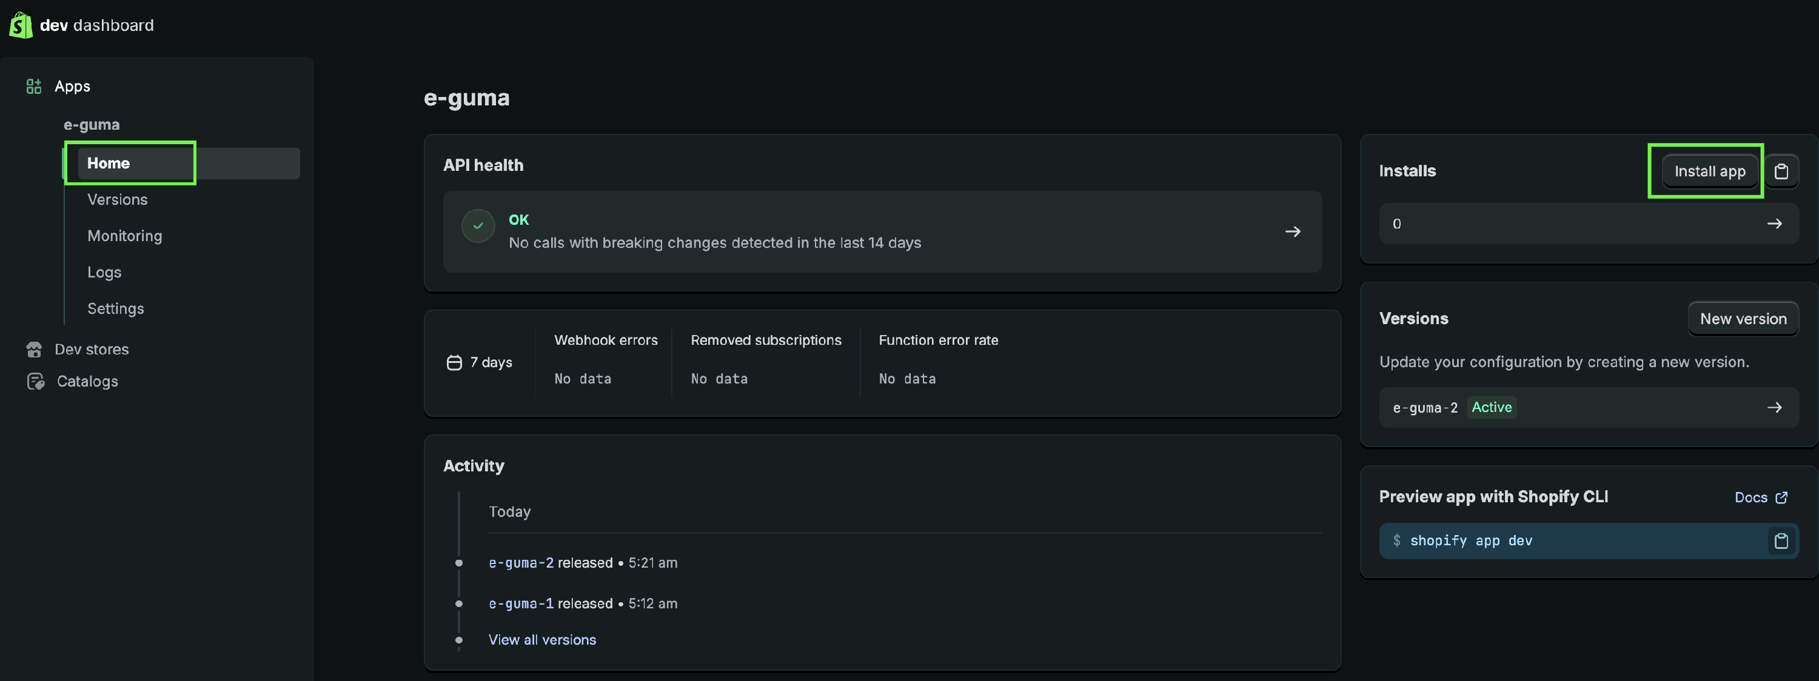The height and width of the screenshot is (681, 1819).
Task: Go to Versions in sidebar
Action: pyautogui.click(x=117, y=200)
